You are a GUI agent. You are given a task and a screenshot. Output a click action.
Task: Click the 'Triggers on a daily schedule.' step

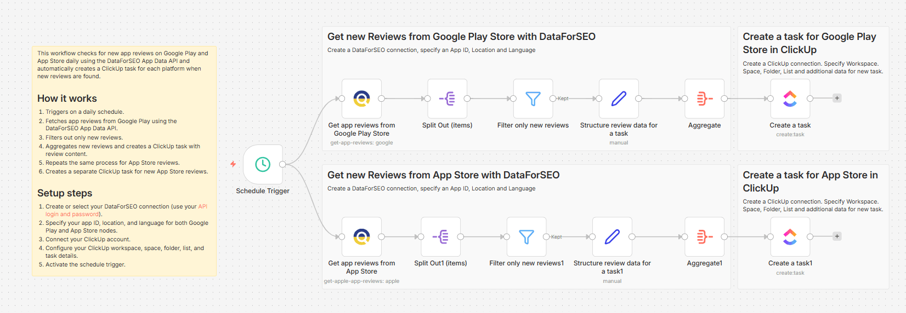[x=84, y=112]
